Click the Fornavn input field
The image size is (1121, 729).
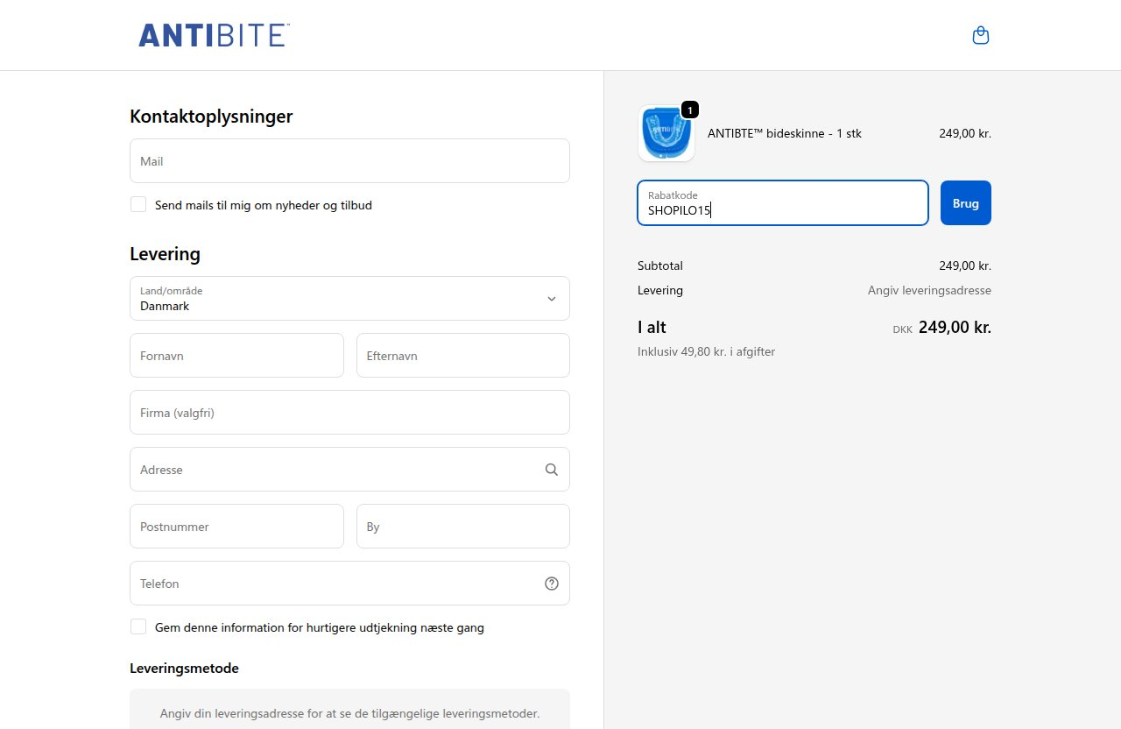pyautogui.click(x=236, y=356)
